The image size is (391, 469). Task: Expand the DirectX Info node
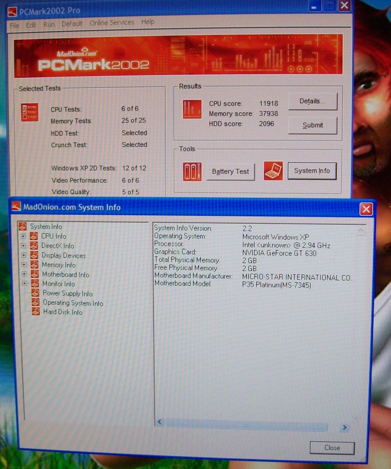point(23,246)
